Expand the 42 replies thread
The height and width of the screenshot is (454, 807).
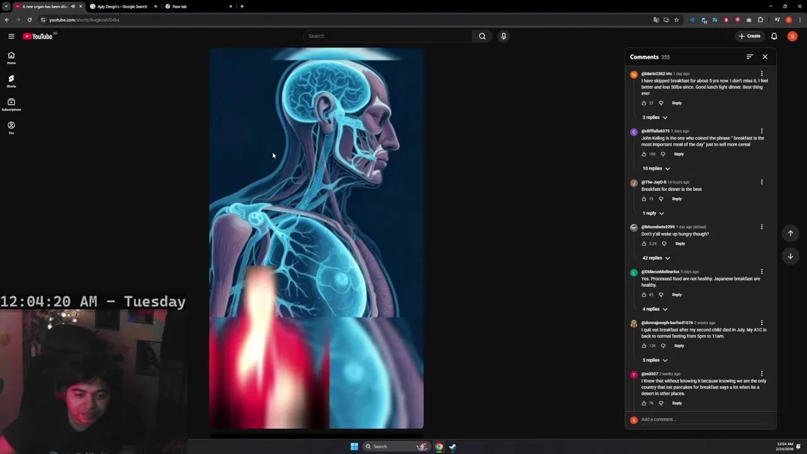pyautogui.click(x=656, y=258)
